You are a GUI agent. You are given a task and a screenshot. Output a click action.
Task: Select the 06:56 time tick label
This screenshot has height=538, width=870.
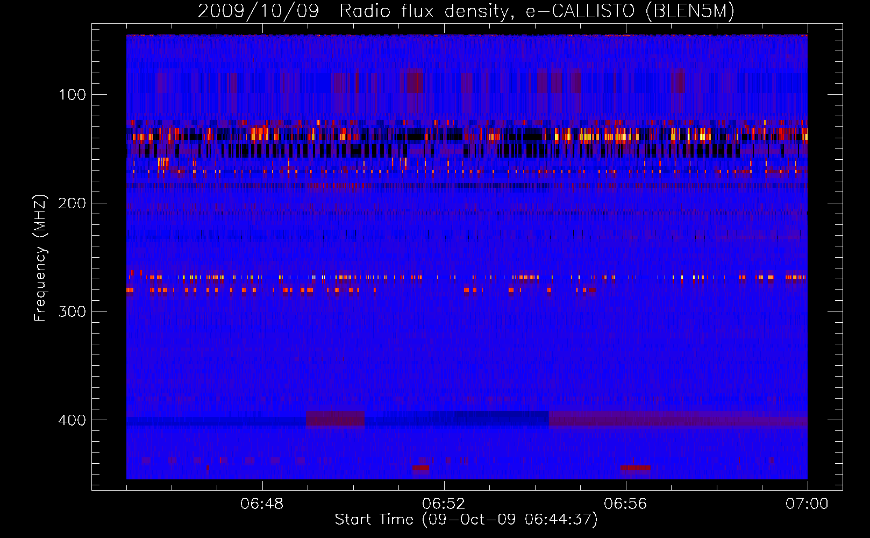[625, 504]
